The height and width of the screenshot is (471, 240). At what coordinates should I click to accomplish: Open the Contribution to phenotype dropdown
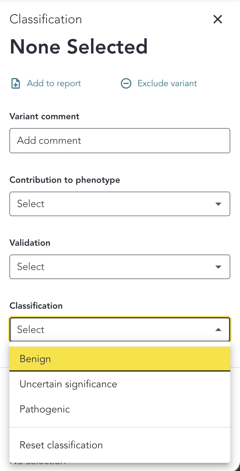tap(120, 204)
